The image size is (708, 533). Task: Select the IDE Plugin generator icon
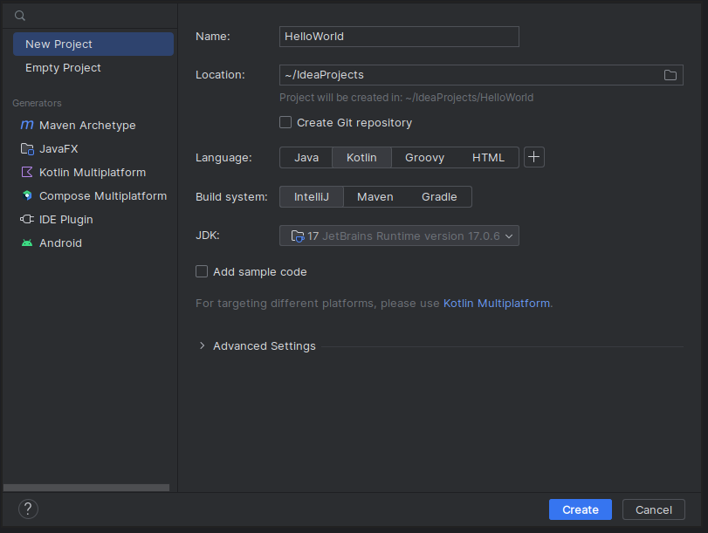pyautogui.click(x=27, y=219)
